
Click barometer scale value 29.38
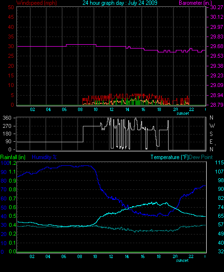click(x=217, y=66)
